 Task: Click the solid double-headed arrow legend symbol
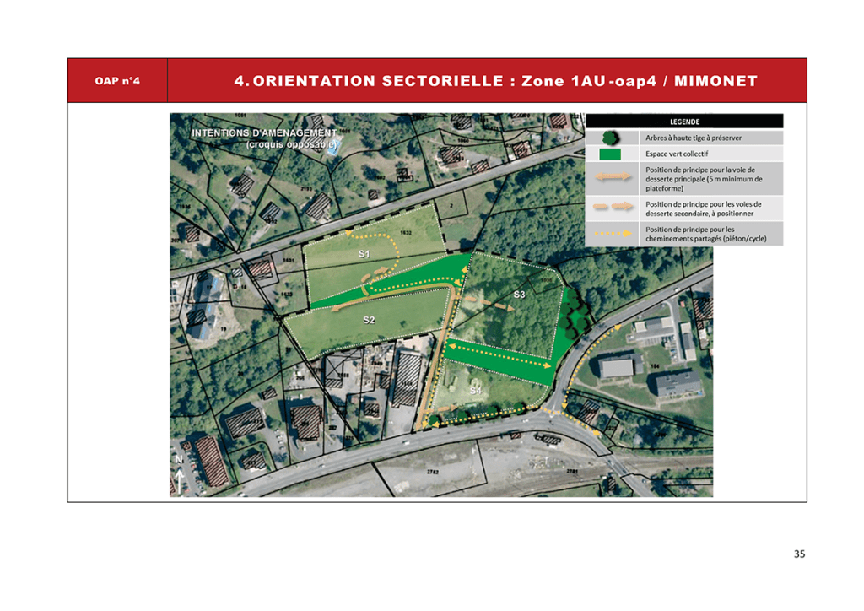tap(611, 177)
